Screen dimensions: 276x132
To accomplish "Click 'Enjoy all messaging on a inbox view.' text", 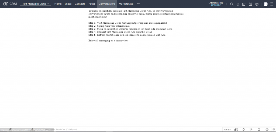I will click(x=108, y=41).
